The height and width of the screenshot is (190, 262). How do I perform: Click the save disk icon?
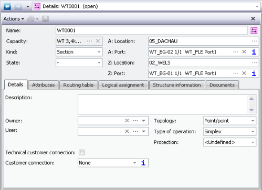[x=45, y=19]
